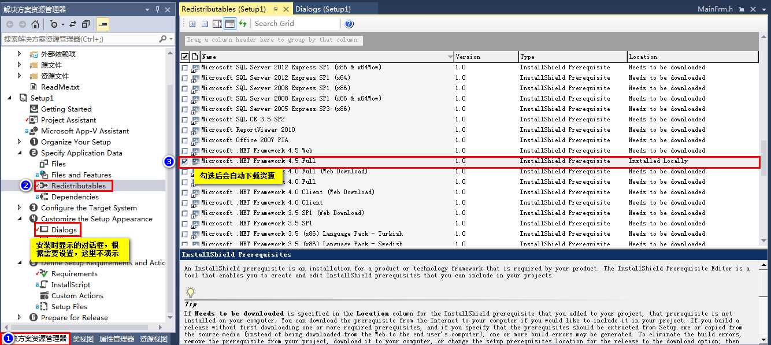Toggle the details pane layout icon

217,24
